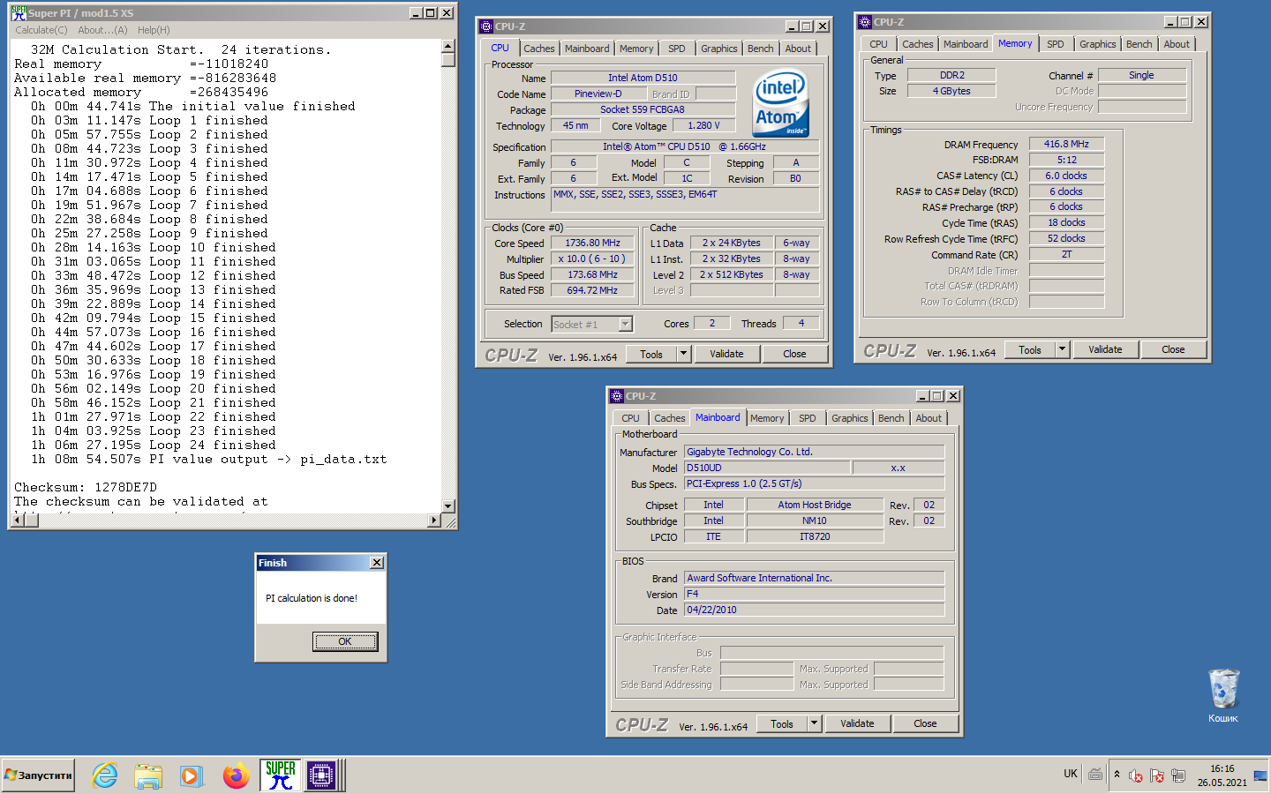Click Close button in Mainboard window

(x=925, y=723)
